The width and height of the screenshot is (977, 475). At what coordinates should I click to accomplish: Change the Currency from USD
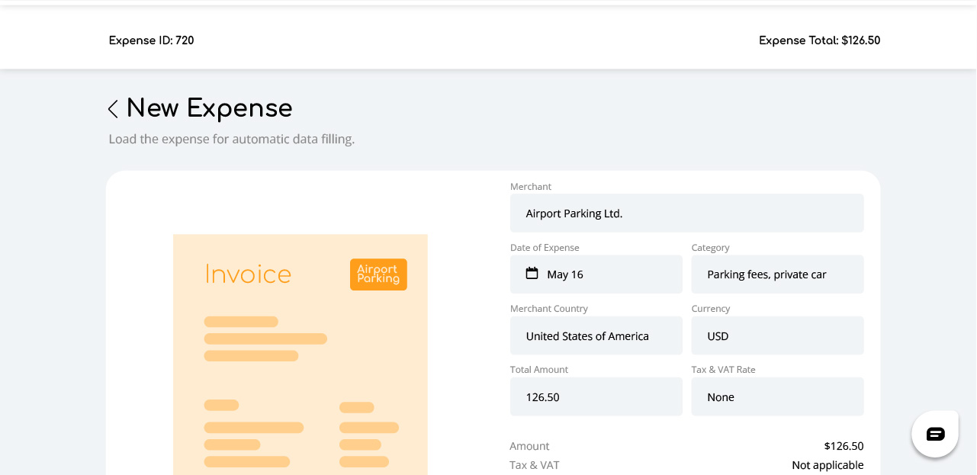[x=776, y=336]
